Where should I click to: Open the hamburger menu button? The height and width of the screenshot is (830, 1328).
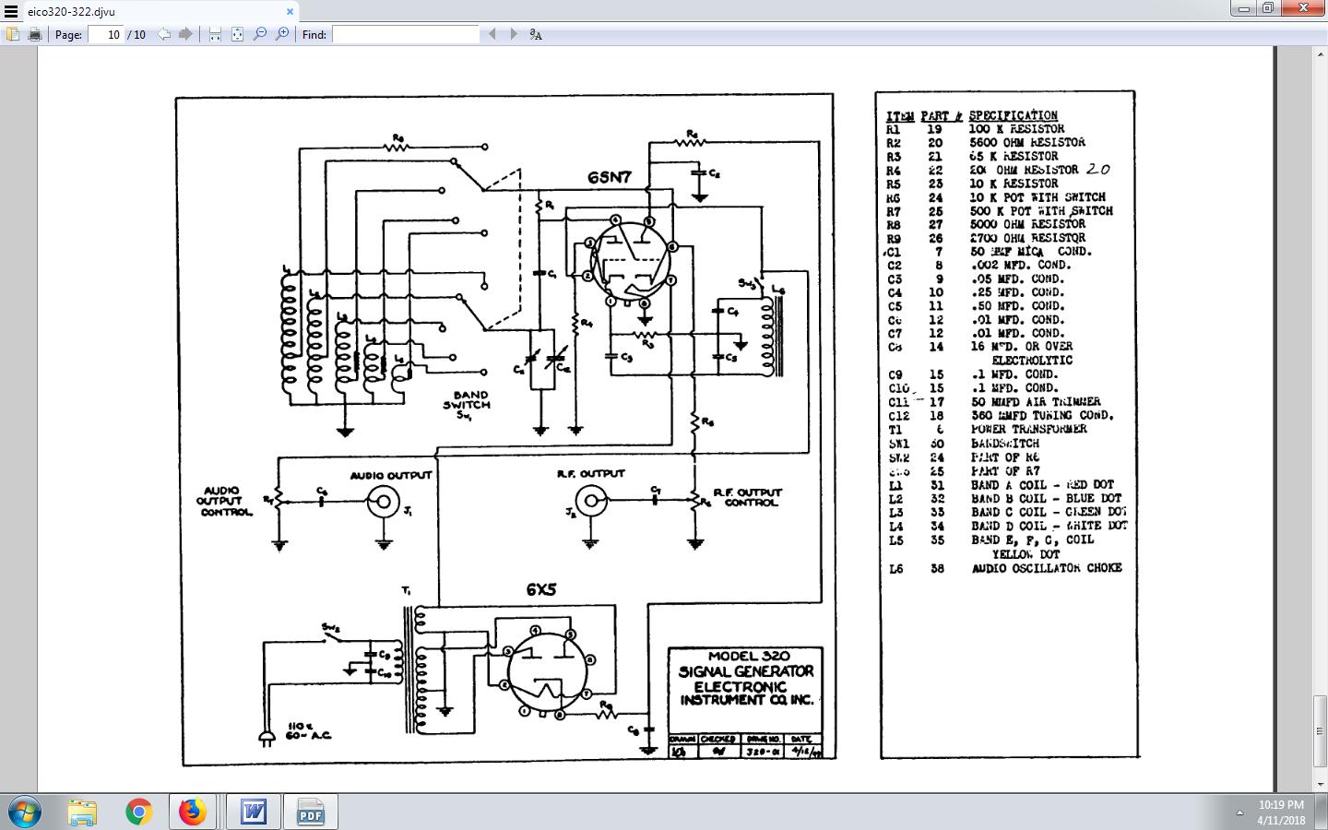point(11,12)
